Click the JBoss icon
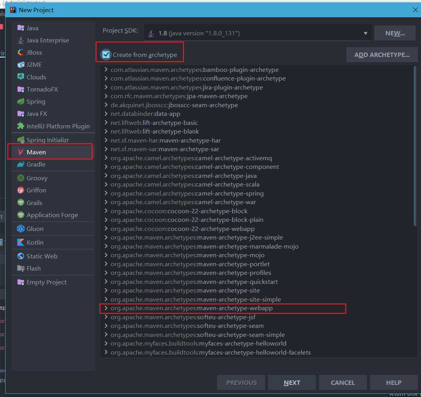Screen dimensions: 421x397 21,53
